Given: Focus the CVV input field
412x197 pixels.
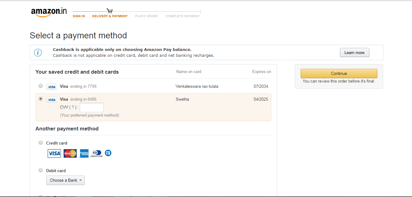Looking at the screenshot, I should coord(92,107).
